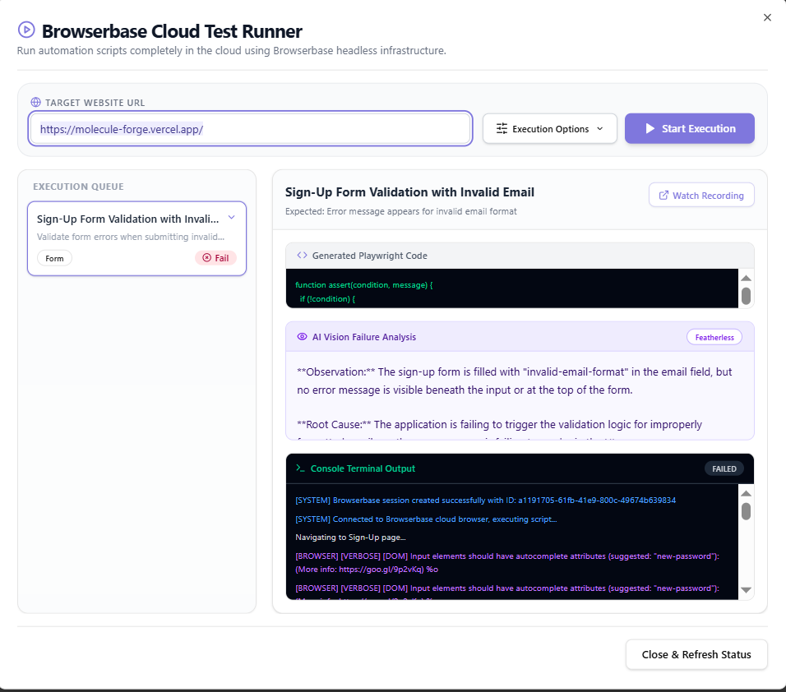Focus the target website URL field

[250, 129]
